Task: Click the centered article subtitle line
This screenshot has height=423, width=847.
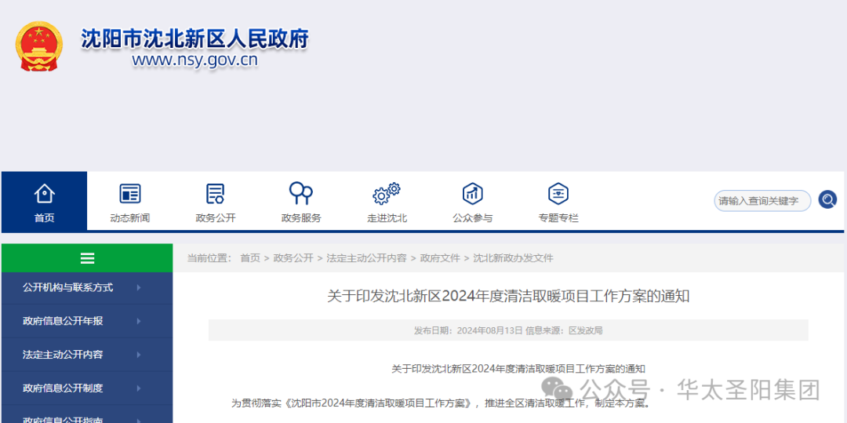Action: (518, 369)
